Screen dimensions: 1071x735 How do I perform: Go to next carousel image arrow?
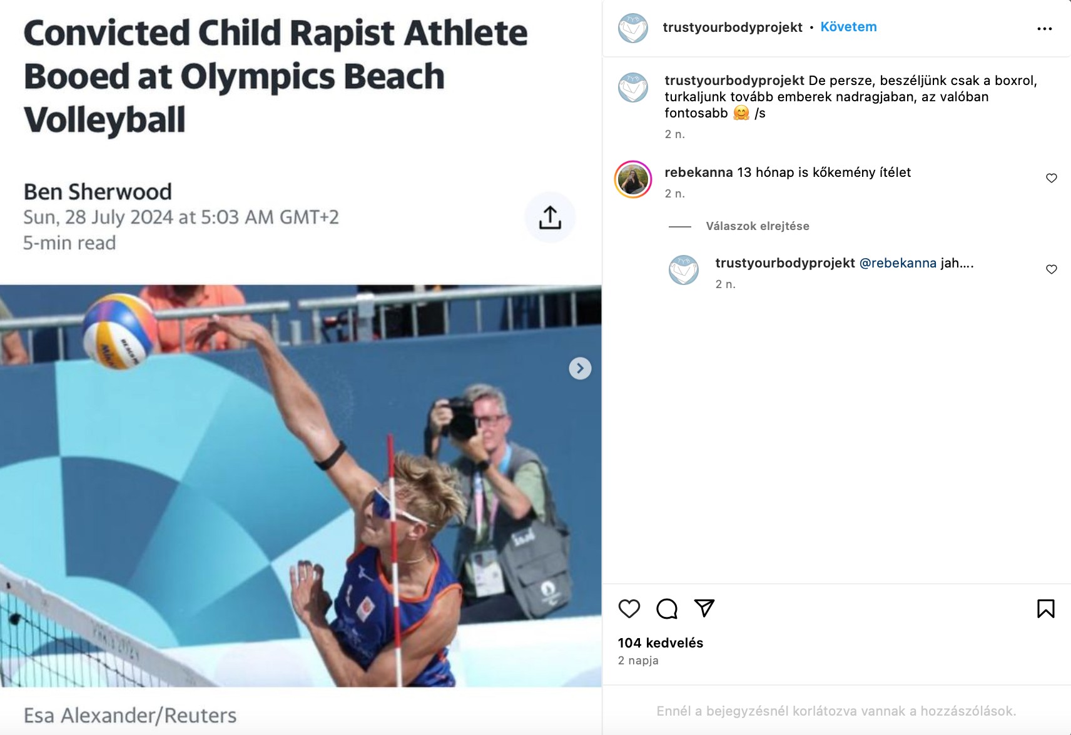(x=580, y=369)
